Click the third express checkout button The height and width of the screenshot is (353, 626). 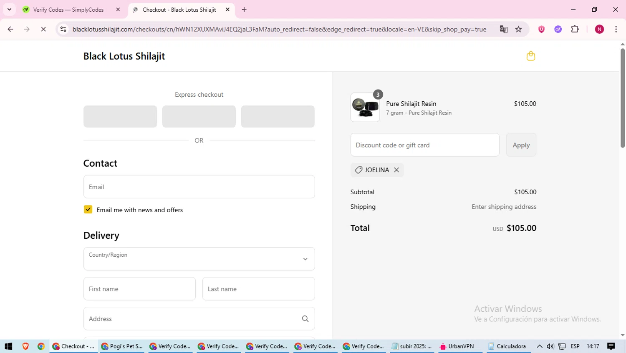click(278, 116)
